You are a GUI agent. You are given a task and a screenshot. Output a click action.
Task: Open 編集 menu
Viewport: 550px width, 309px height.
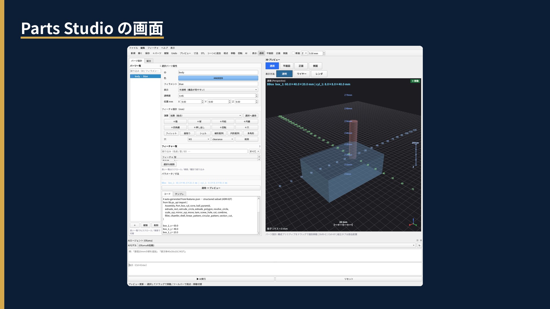click(x=143, y=48)
